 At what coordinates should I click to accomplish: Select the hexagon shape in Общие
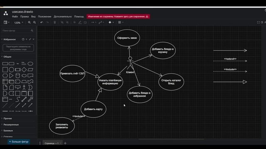pos(5,75)
